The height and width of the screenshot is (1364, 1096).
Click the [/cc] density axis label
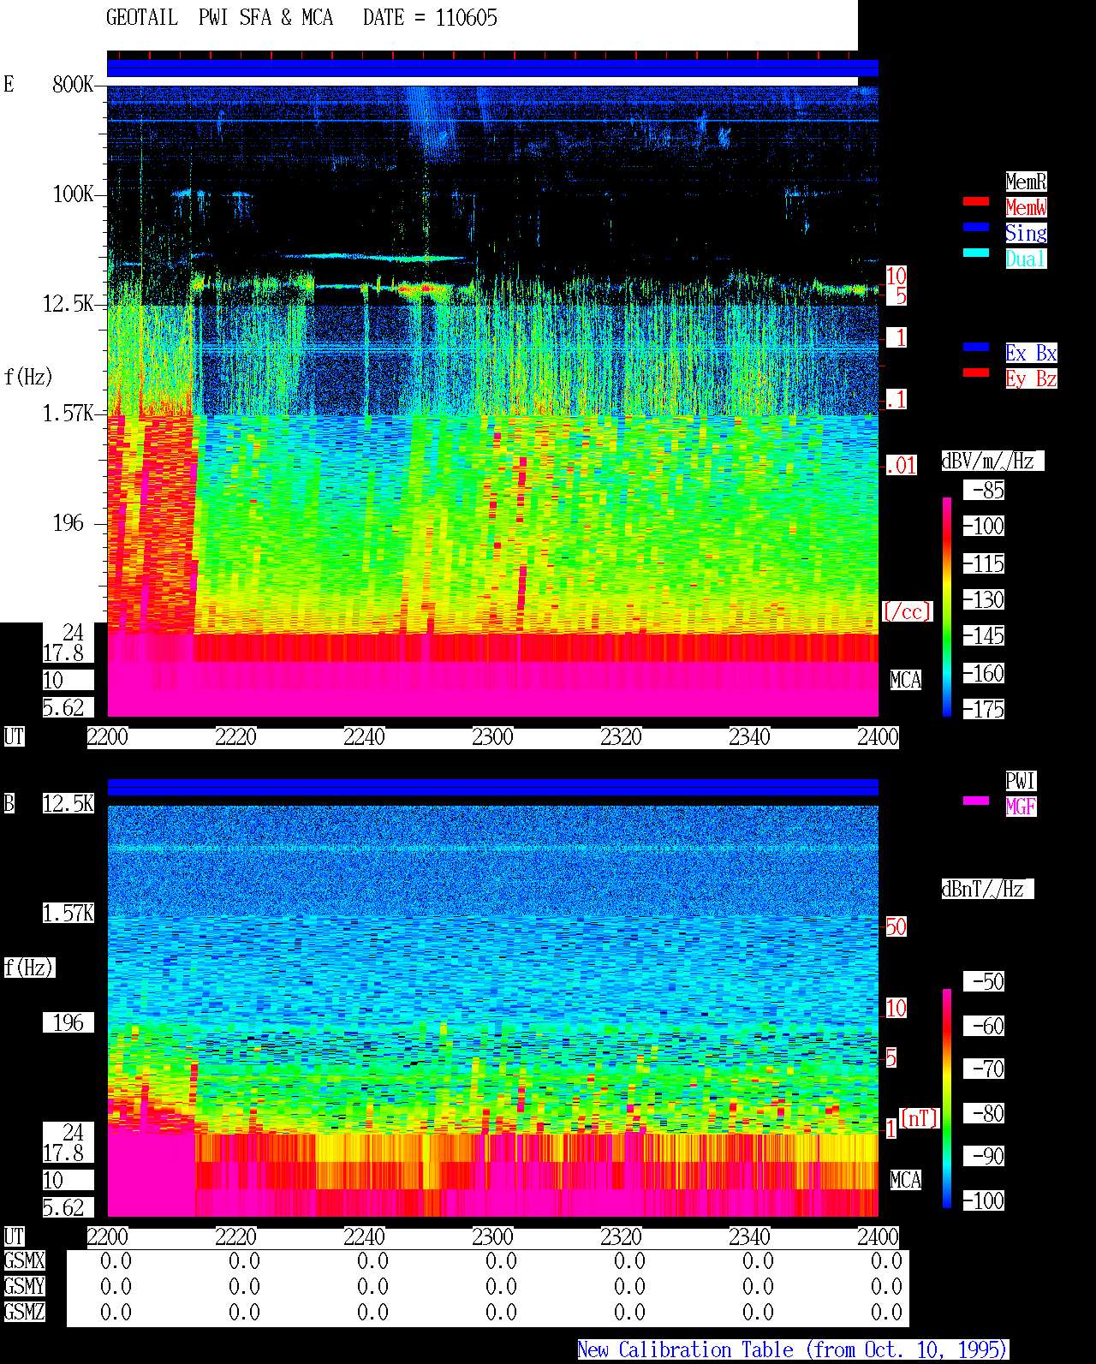[907, 612]
